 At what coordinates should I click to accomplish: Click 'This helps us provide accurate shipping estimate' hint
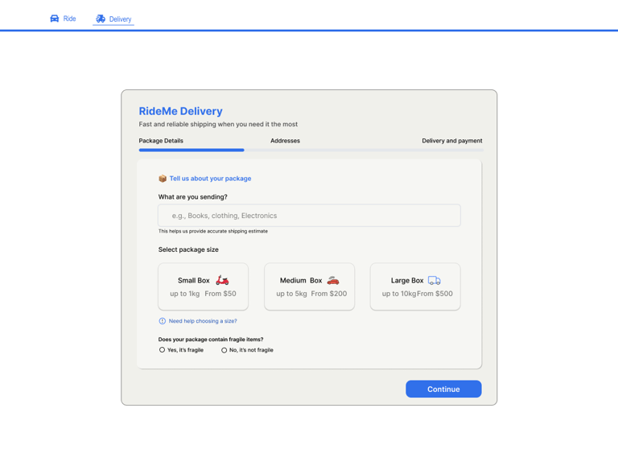pos(212,231)
